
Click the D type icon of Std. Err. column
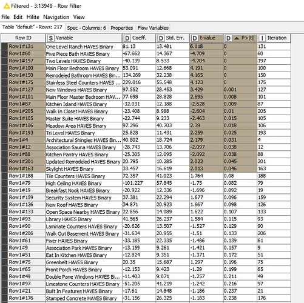[x=161, y=38]
